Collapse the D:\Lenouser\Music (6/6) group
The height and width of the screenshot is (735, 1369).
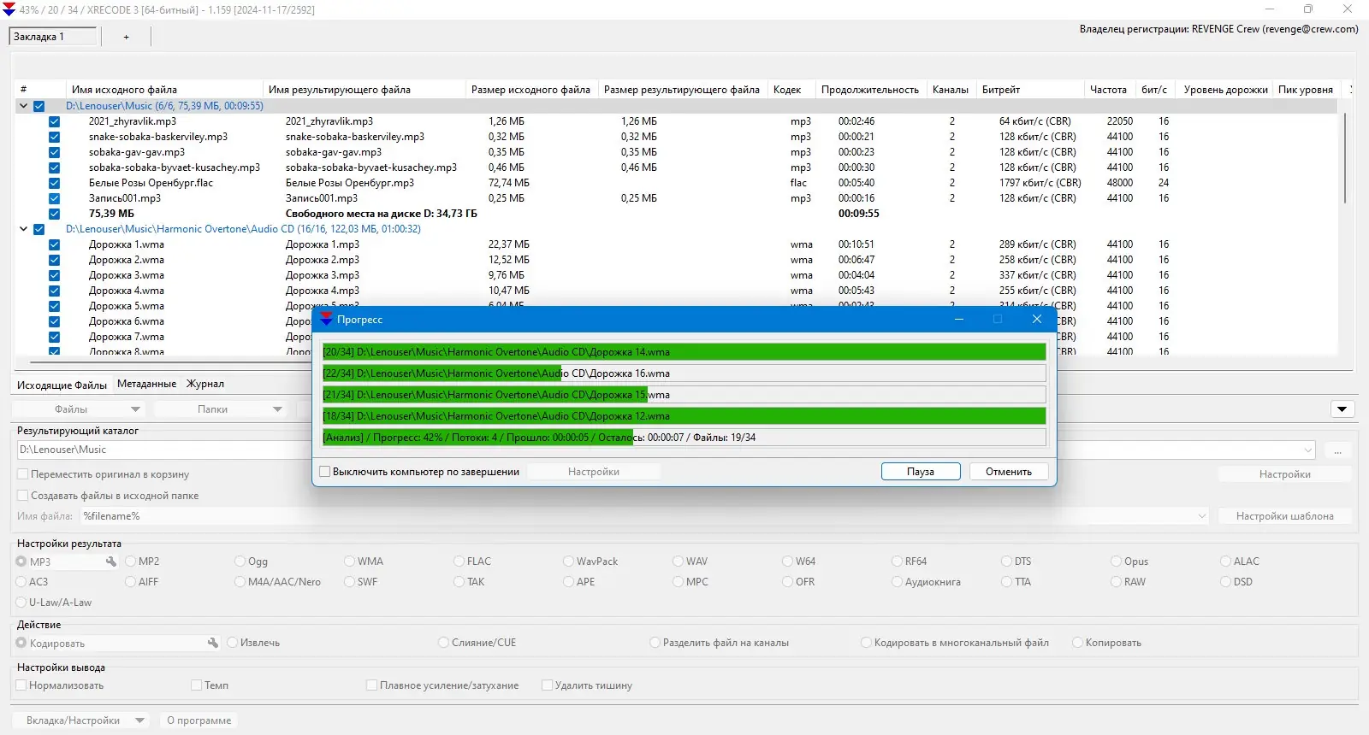[x=23, y=106]
